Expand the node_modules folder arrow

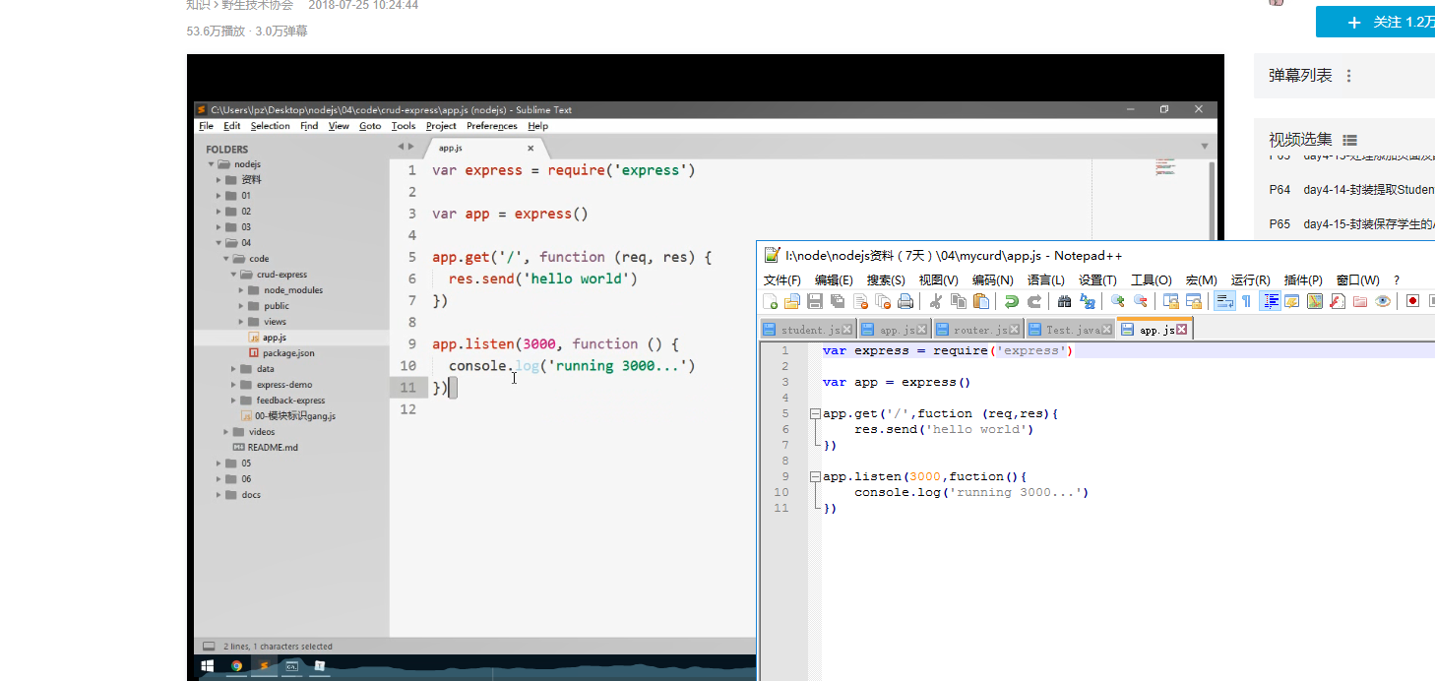pyautogui.click(x=242, y=290)
